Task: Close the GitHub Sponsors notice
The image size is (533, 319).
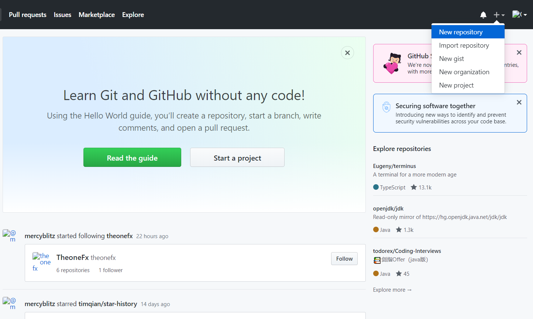Action: click(x=519, y=52)
